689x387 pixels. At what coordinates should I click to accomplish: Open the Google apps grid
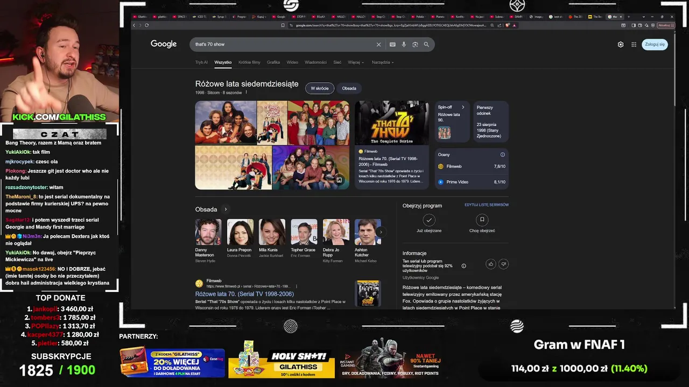(634, 45)
